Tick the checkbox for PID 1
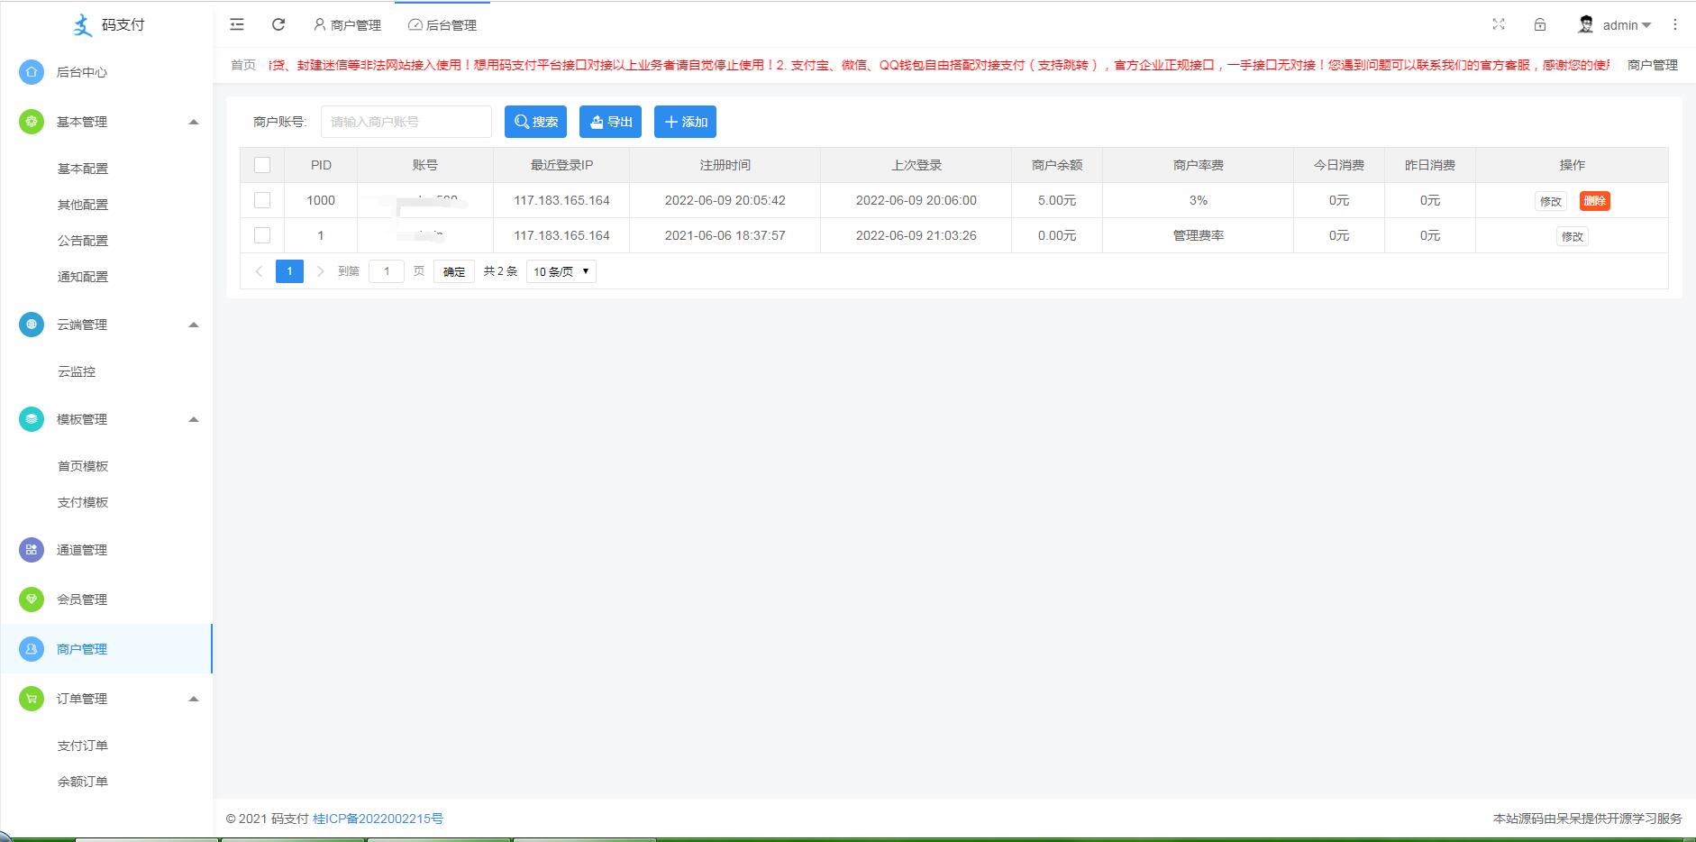 tap(262, 235)
